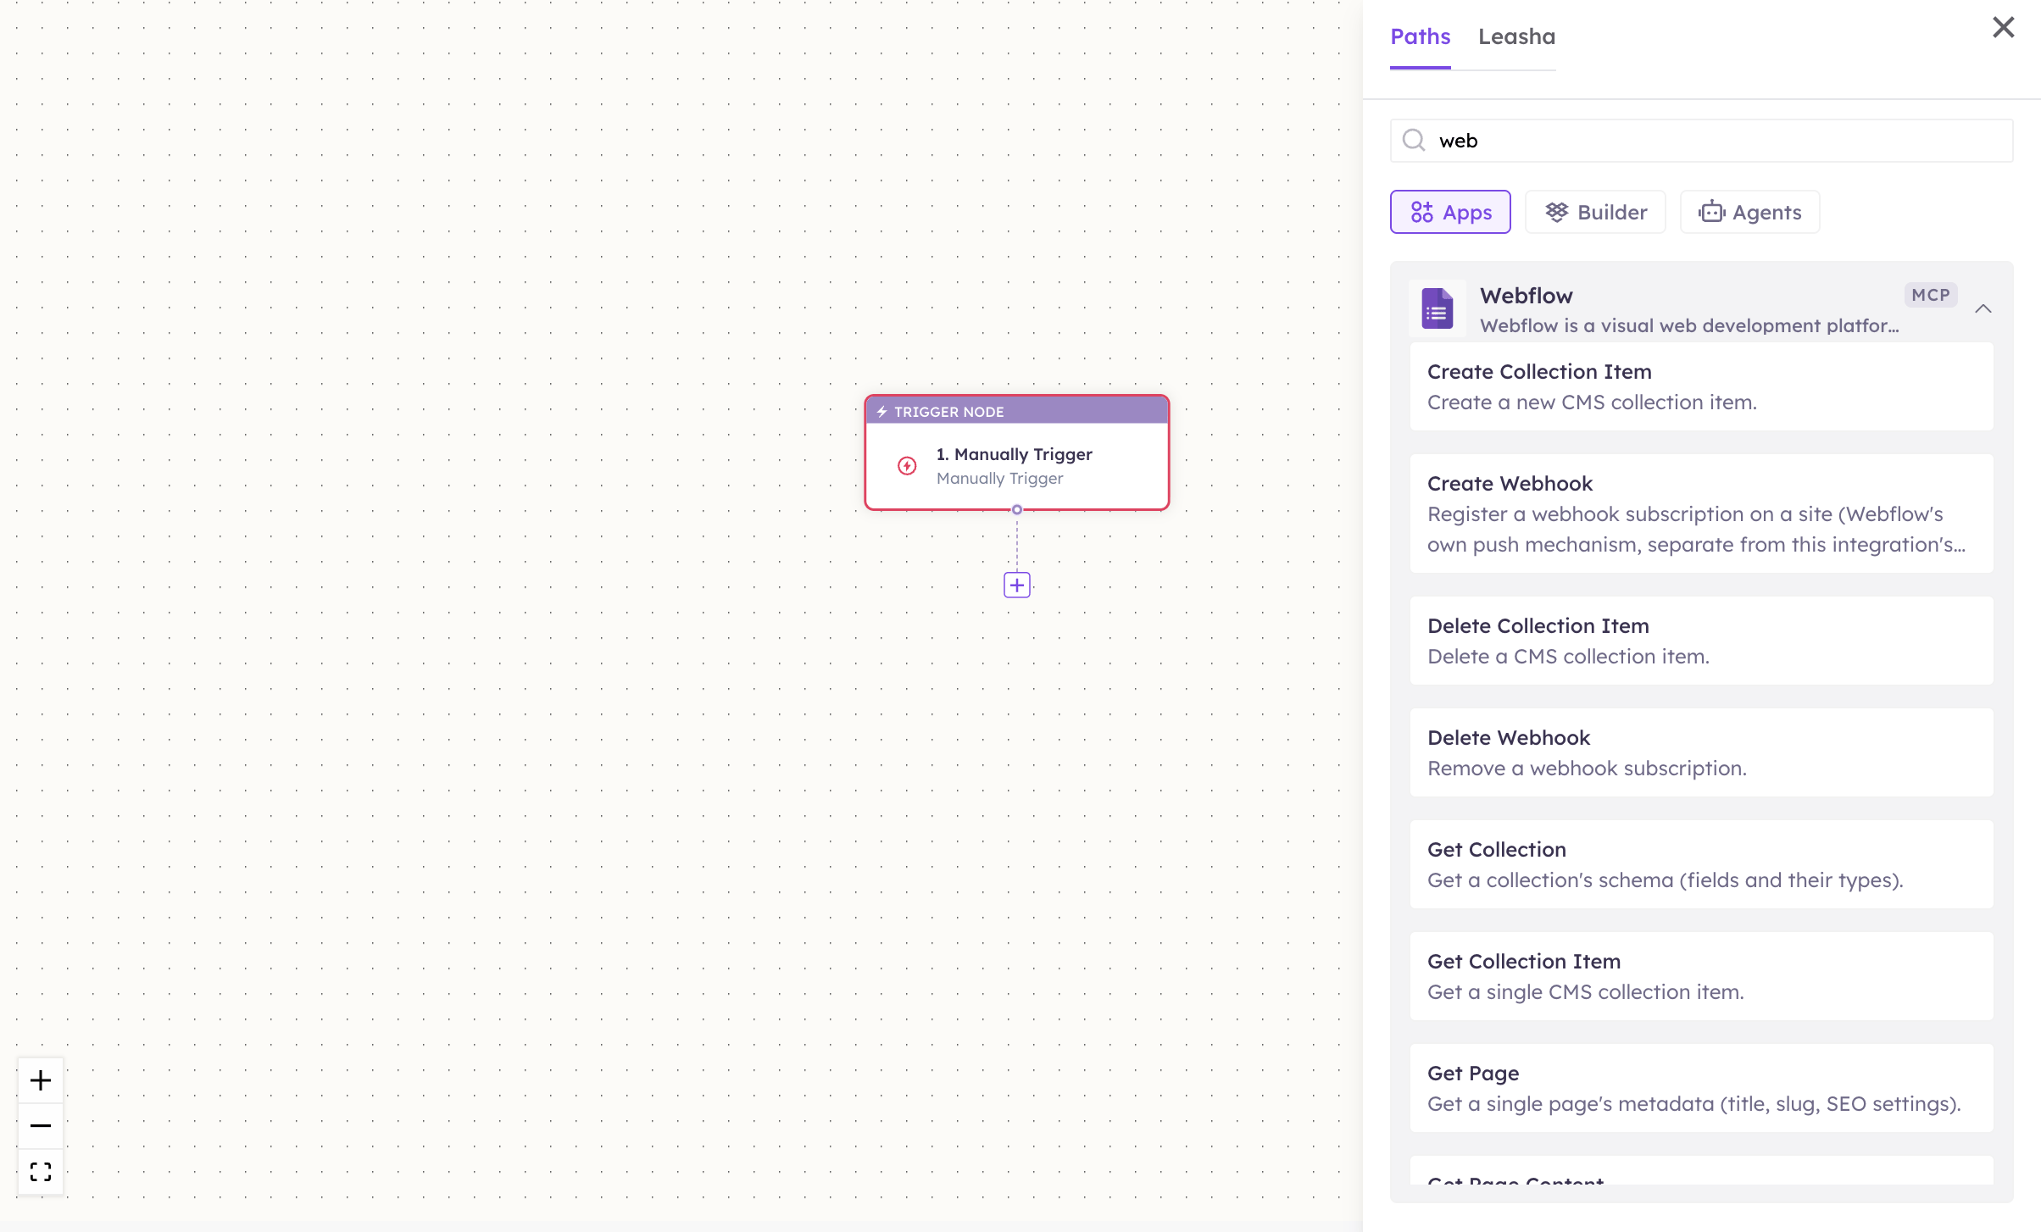Image resolution: width=2041 pixels, height=1232 pixels.
Task: Switch to the Paths tab
Action: tap(1421, 36)
